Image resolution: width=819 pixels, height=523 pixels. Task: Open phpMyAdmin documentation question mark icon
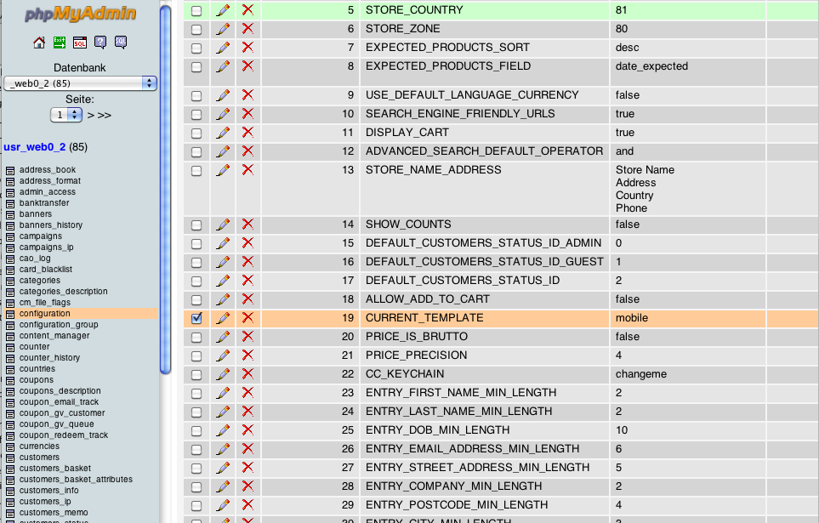[x=100, y=43]
